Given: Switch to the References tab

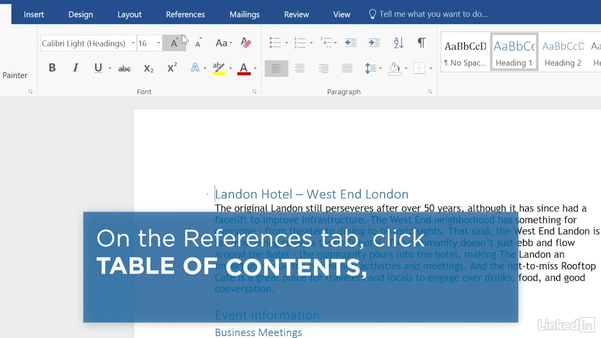Looking at the screenshot, I should 185,14.
